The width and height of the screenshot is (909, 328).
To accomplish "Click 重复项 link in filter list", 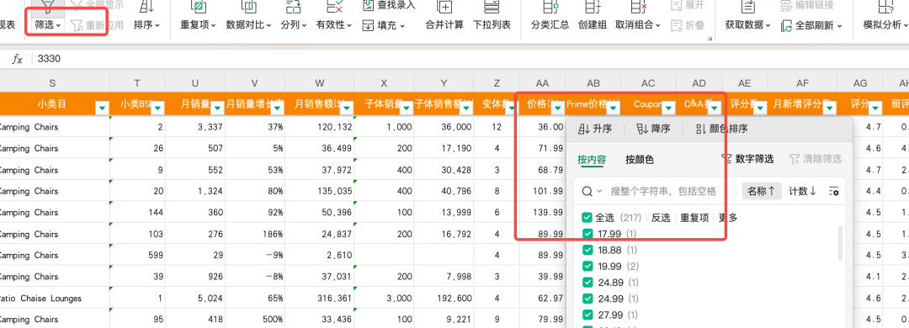I will [x=694, y=218].
